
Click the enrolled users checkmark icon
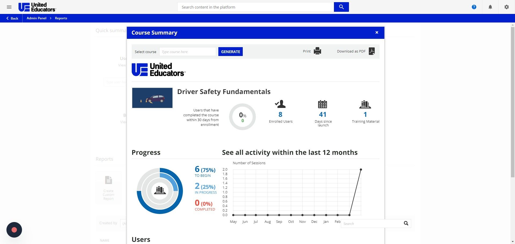(280, 104)
